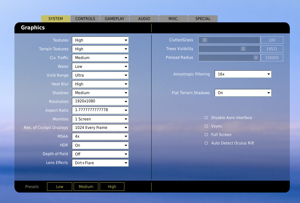Open the MSAA dropdown
This screenshot has height=203, width=300.
(x=100, y=136)
